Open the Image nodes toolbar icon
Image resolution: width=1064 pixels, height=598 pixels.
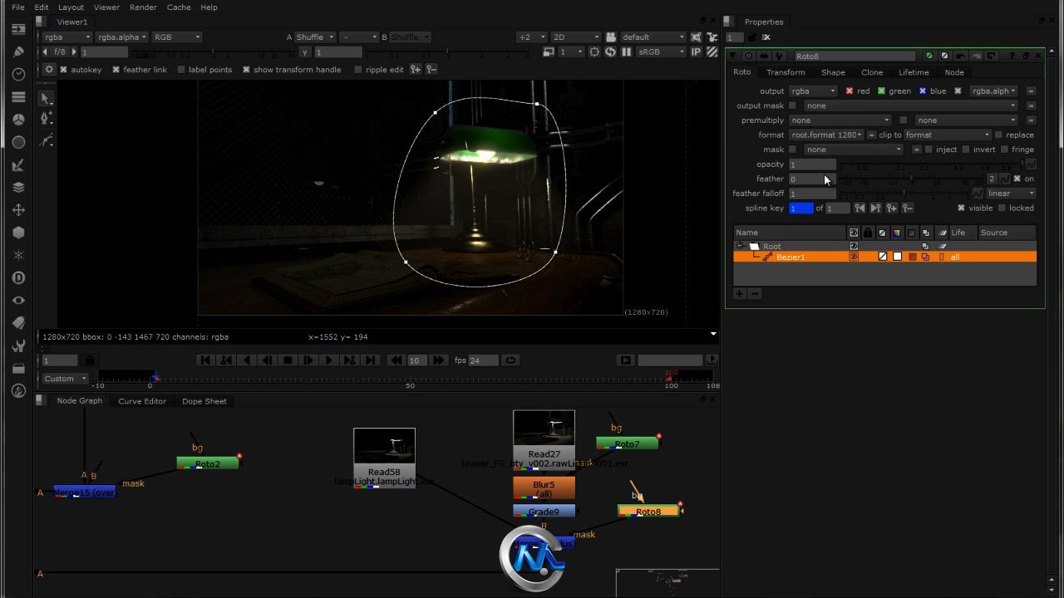18,29
